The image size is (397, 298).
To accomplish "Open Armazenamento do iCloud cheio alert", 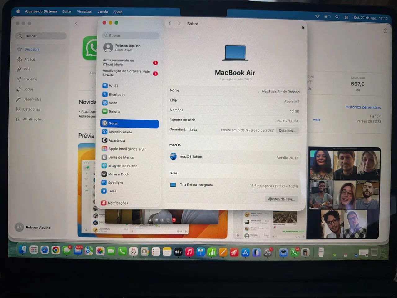I will tap(130, 62).
